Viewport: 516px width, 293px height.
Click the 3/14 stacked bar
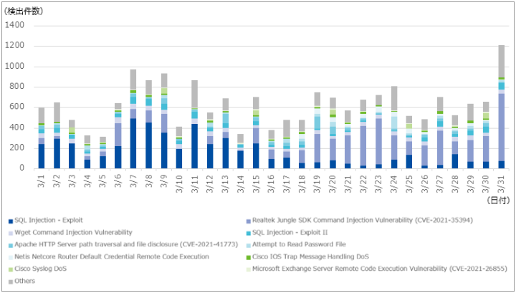[241, 151]
